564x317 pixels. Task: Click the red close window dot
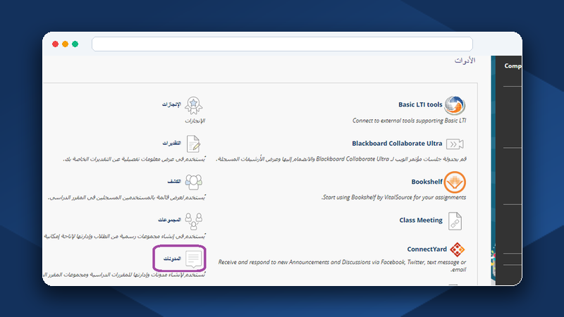55,44
